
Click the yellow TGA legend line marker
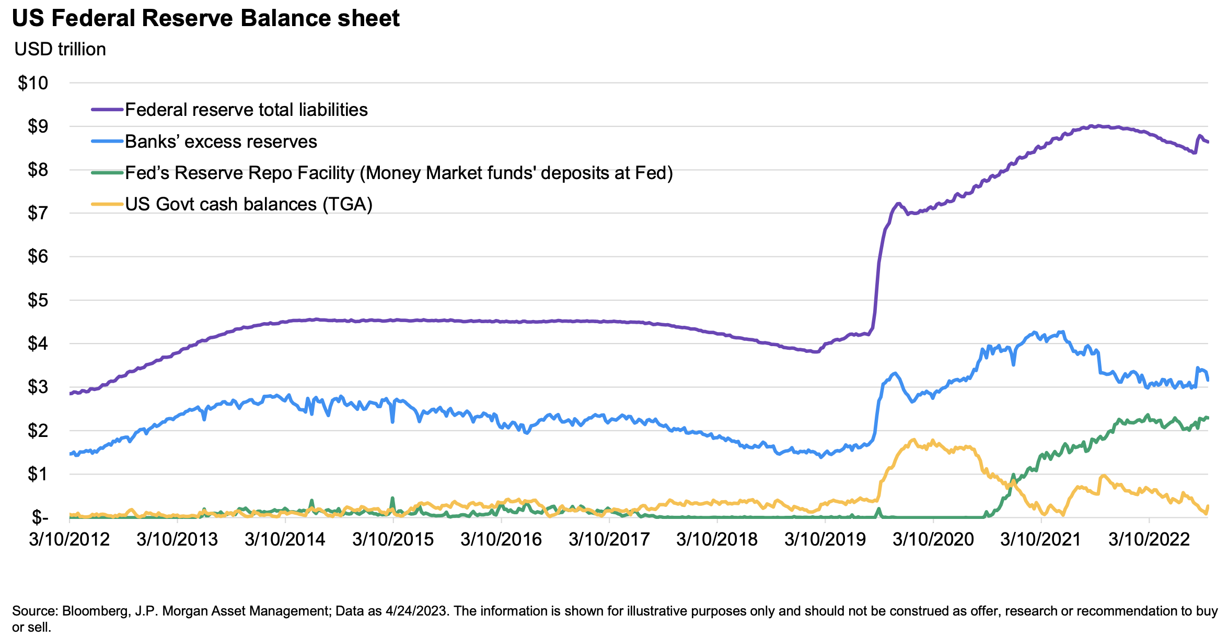point(108,204)
